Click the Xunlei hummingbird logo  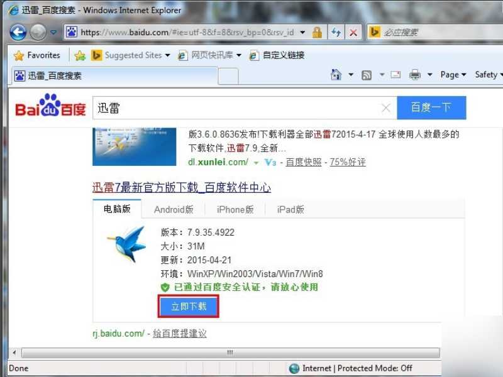[127, 244]
